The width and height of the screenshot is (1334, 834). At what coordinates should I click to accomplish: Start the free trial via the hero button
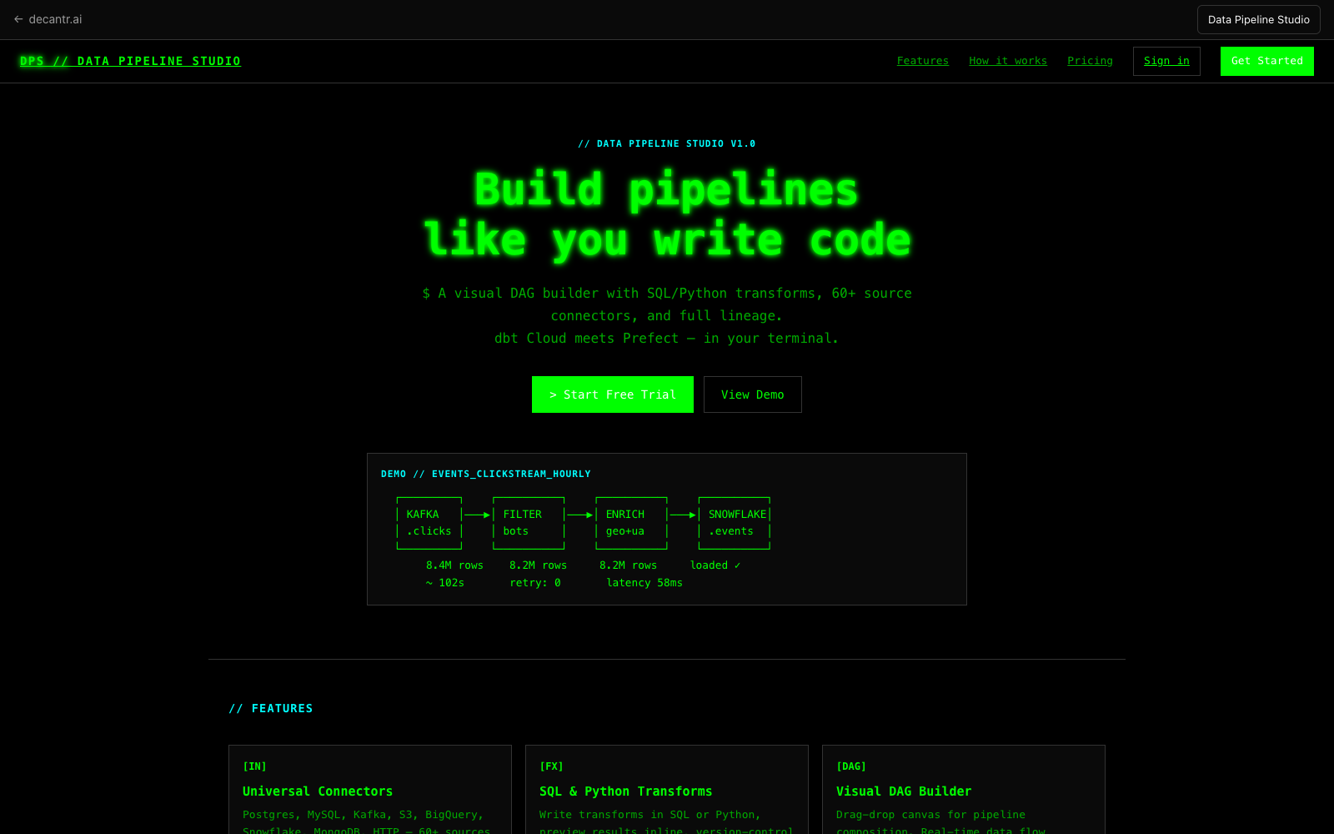click(612, 394)
